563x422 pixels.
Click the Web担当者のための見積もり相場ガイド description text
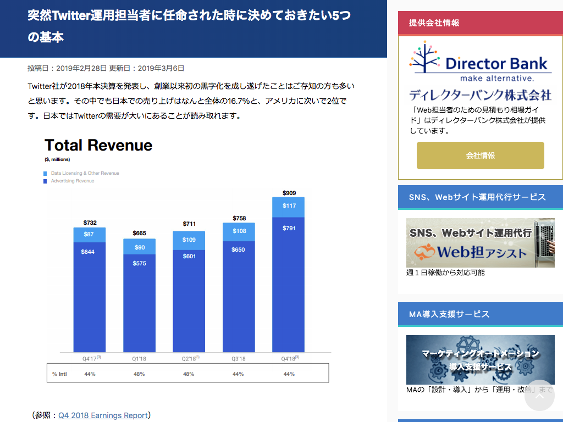[478, 120]
